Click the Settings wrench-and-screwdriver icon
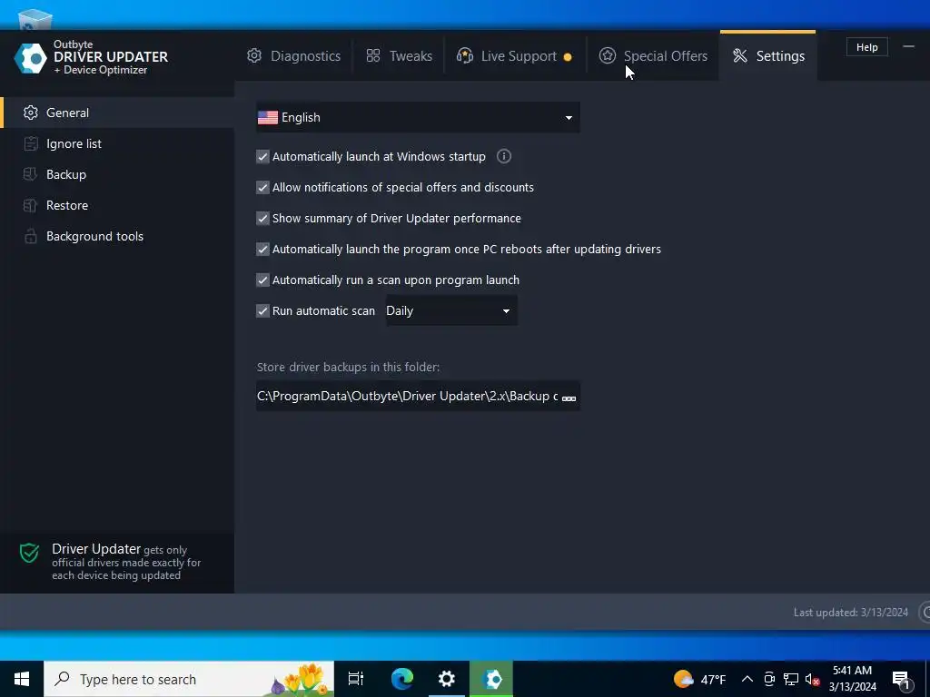The image size is (930, 697). pos(739,55)
